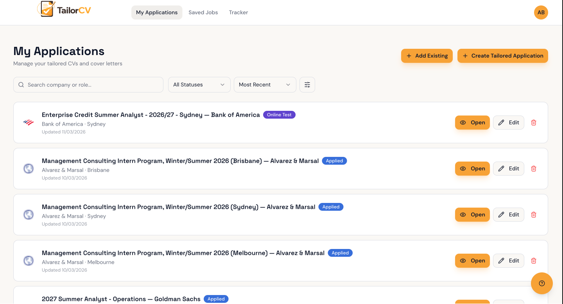Click the Add Existing button

point(427,56)
